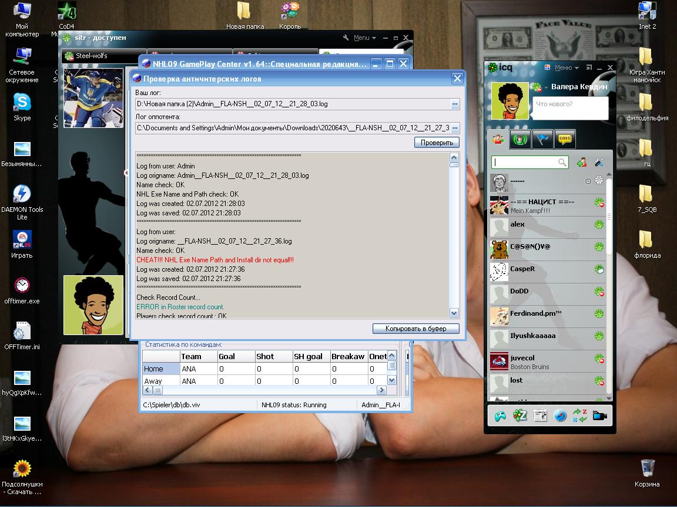This screenshot has width=677, height=507.
Task: Switch to ICQ contacts tab
Action: click(x=498, y=139)
